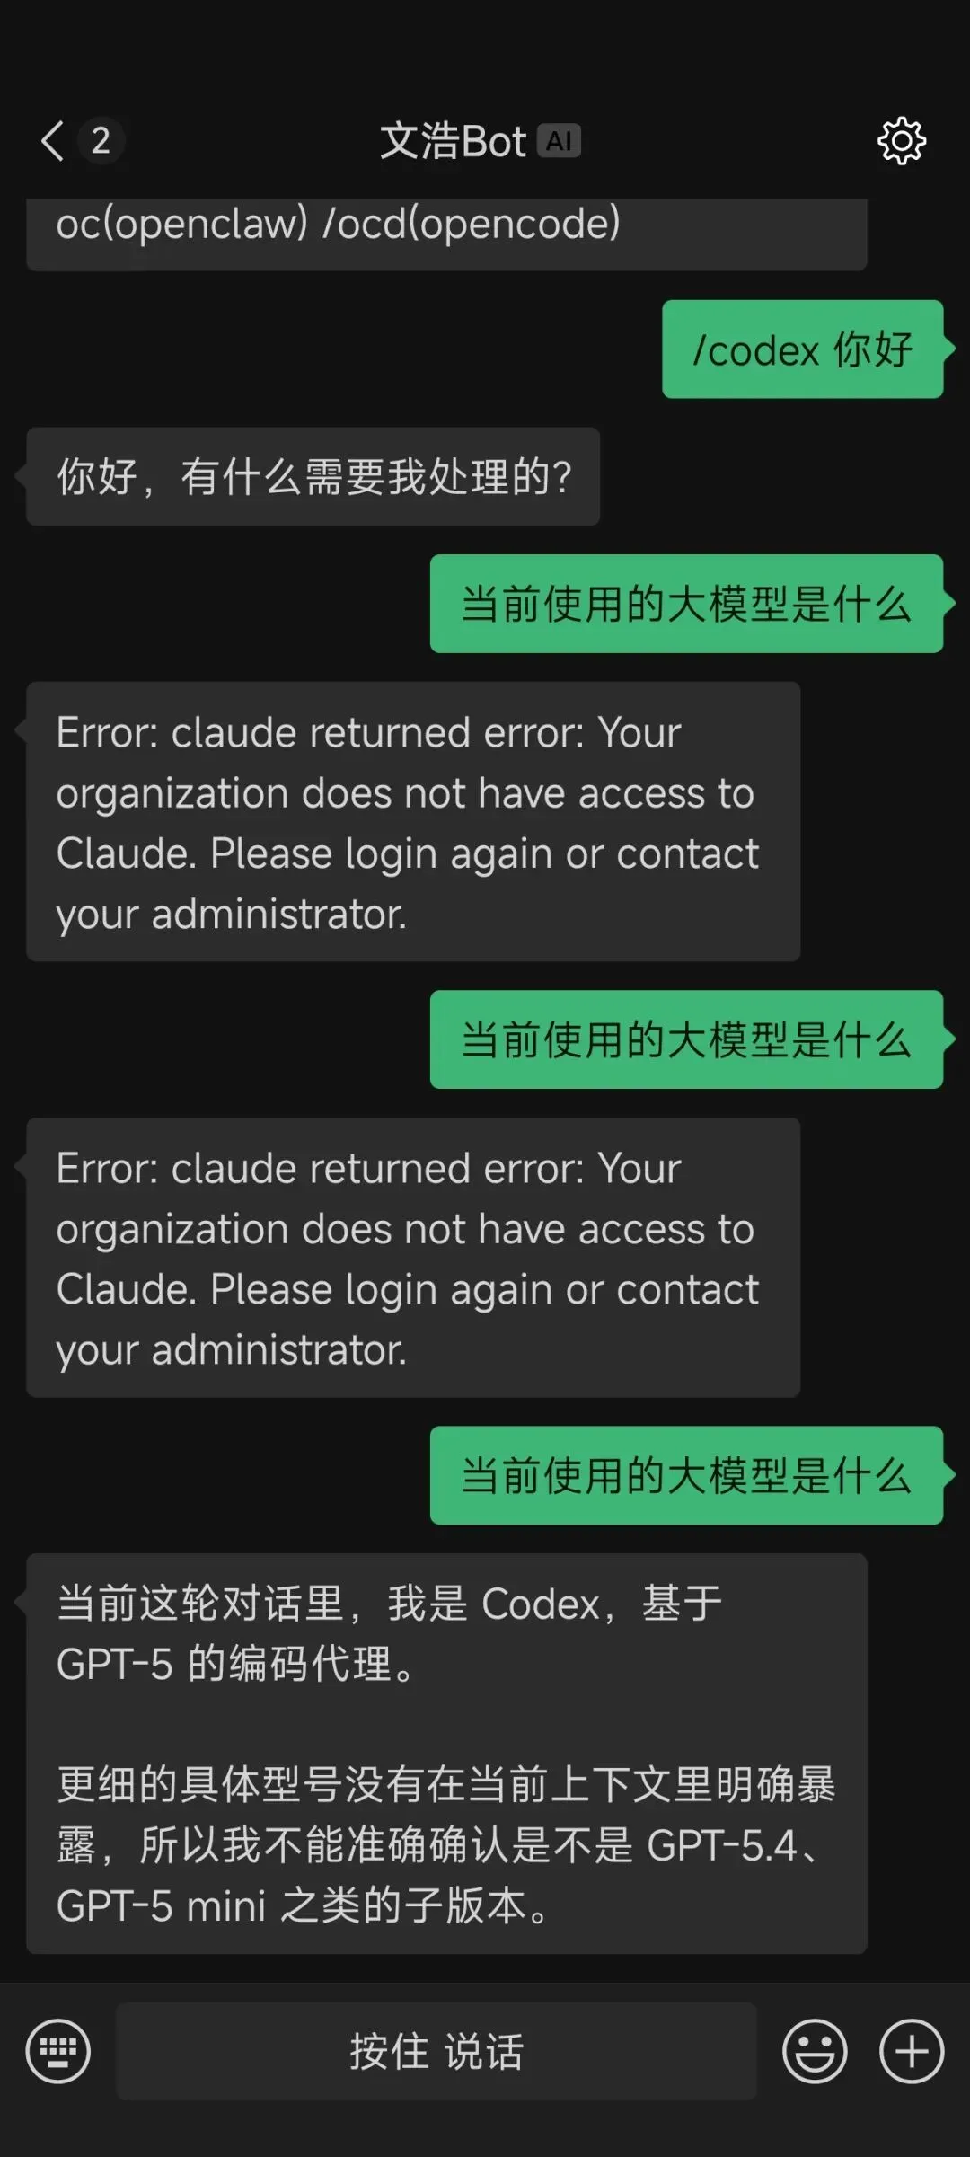Tap the first 当前使用的大模型是什么 message
This screenshot has width=970, height=2157.
(686, 604)
